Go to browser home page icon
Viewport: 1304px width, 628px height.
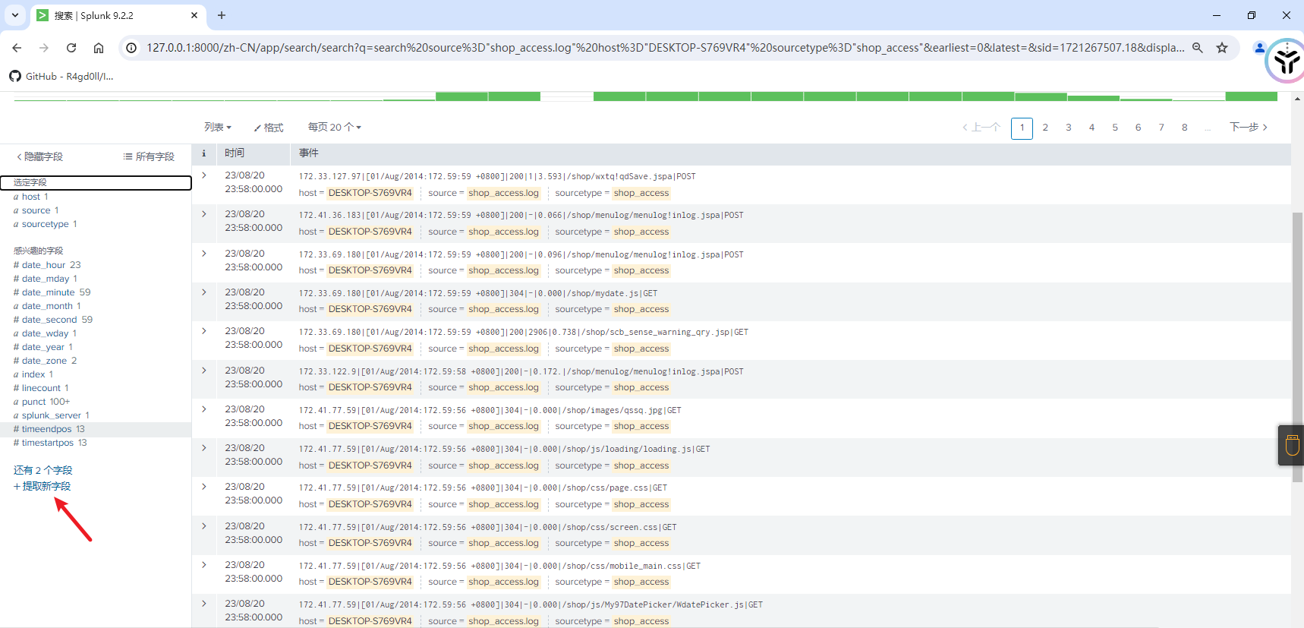[x=99, y=48]
